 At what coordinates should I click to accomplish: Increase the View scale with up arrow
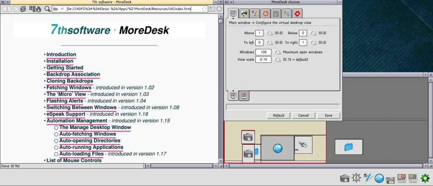click(279, 60)
